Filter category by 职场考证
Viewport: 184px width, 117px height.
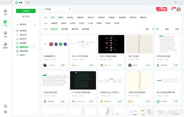pos(102,17)
